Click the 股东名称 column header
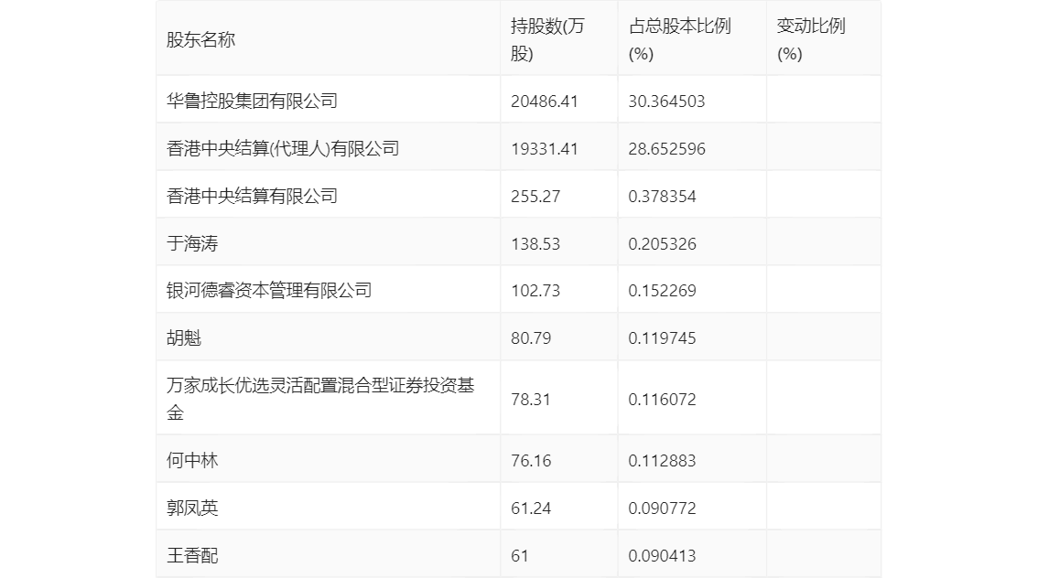Image resolution: width=1038 pixels, height=578 pixels. click(x=200, y=39)
